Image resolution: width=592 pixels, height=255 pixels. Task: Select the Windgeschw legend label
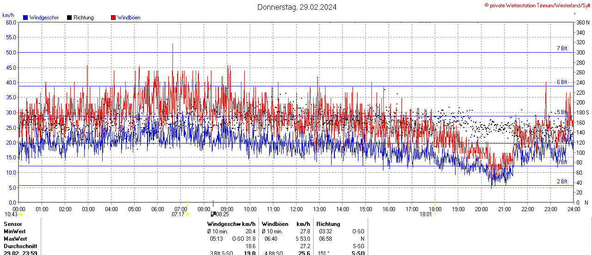(44, 18)
